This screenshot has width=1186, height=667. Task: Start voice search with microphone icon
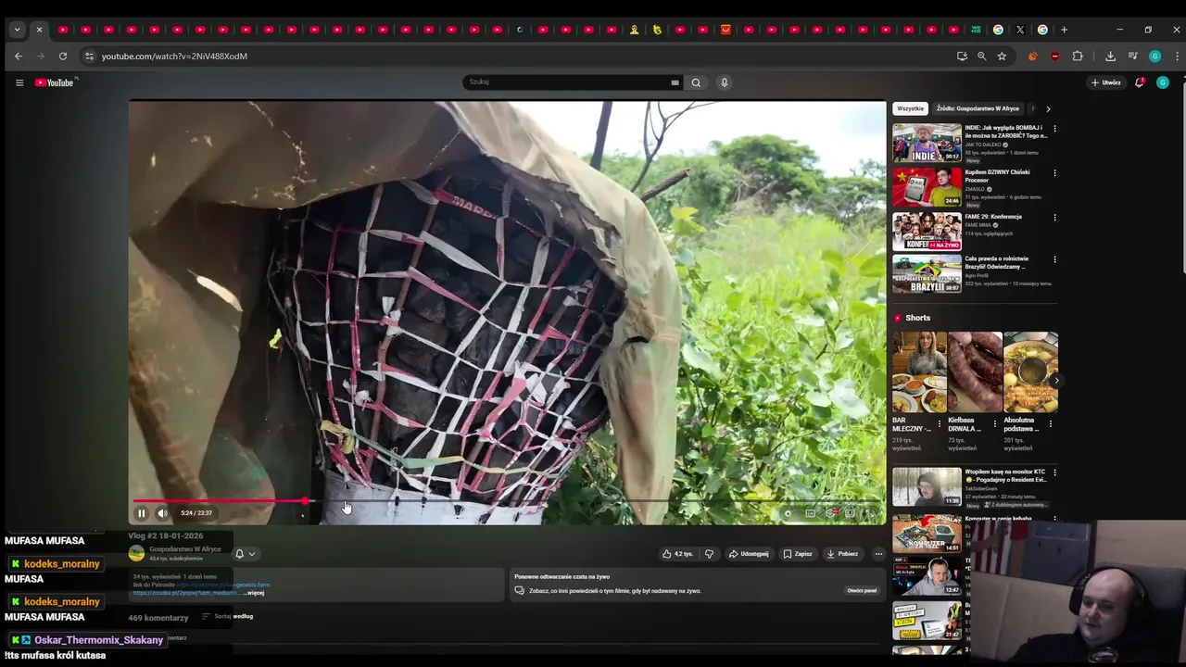(725, 82)
